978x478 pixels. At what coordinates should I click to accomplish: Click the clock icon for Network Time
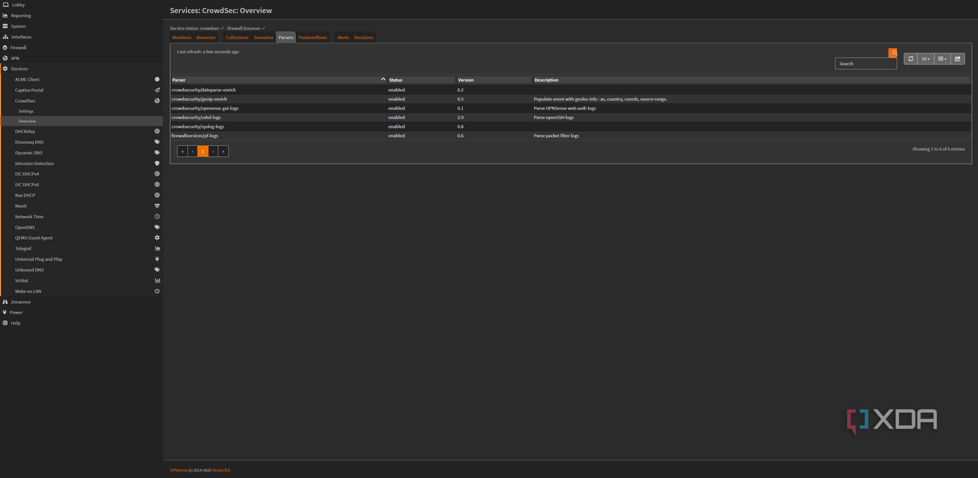[x=157, y=217]
